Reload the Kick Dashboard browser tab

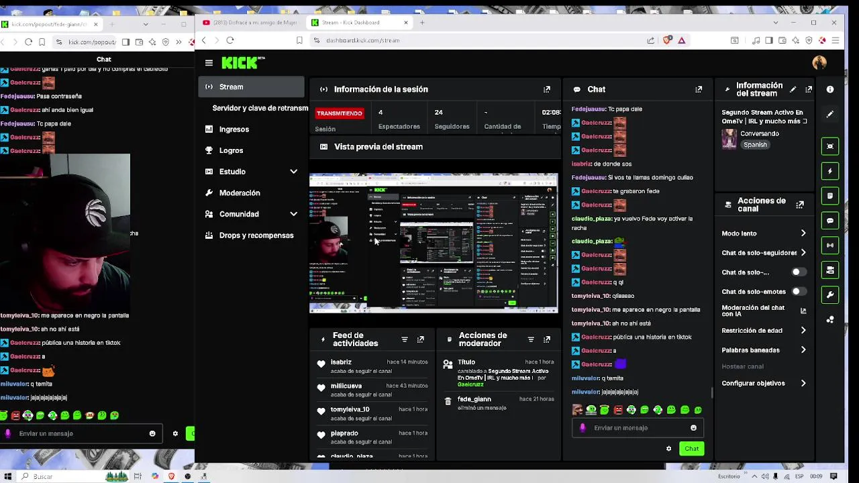(230, 40)
